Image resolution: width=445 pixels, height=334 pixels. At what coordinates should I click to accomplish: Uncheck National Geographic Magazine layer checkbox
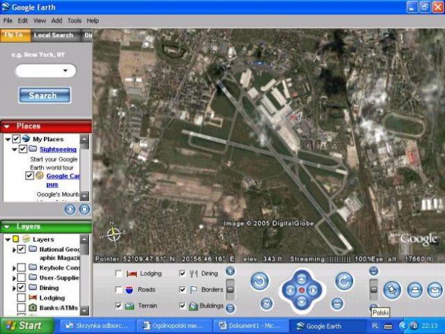click(x=22, y=249)
